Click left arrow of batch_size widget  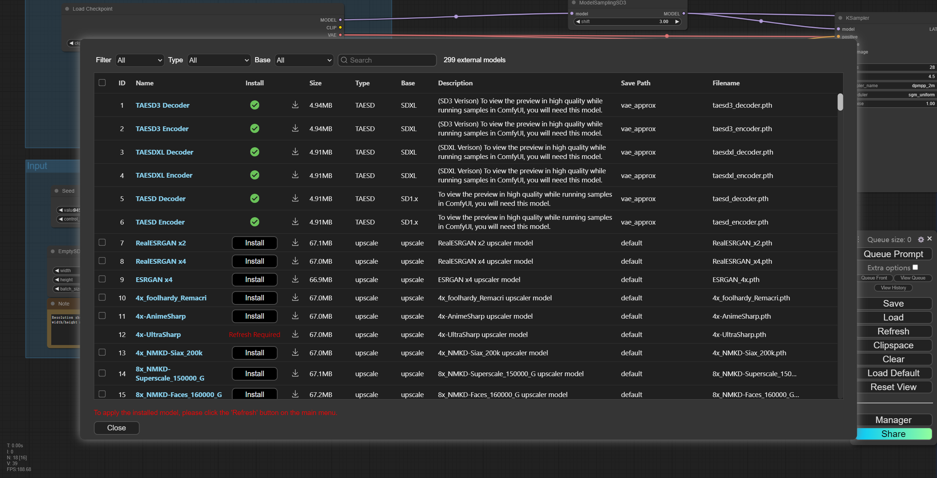[x=57, y=289]
